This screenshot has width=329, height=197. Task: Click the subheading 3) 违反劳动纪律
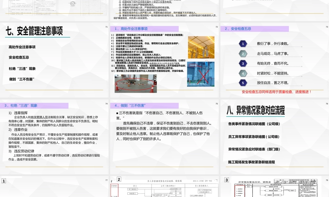click(x=21, y=151)
